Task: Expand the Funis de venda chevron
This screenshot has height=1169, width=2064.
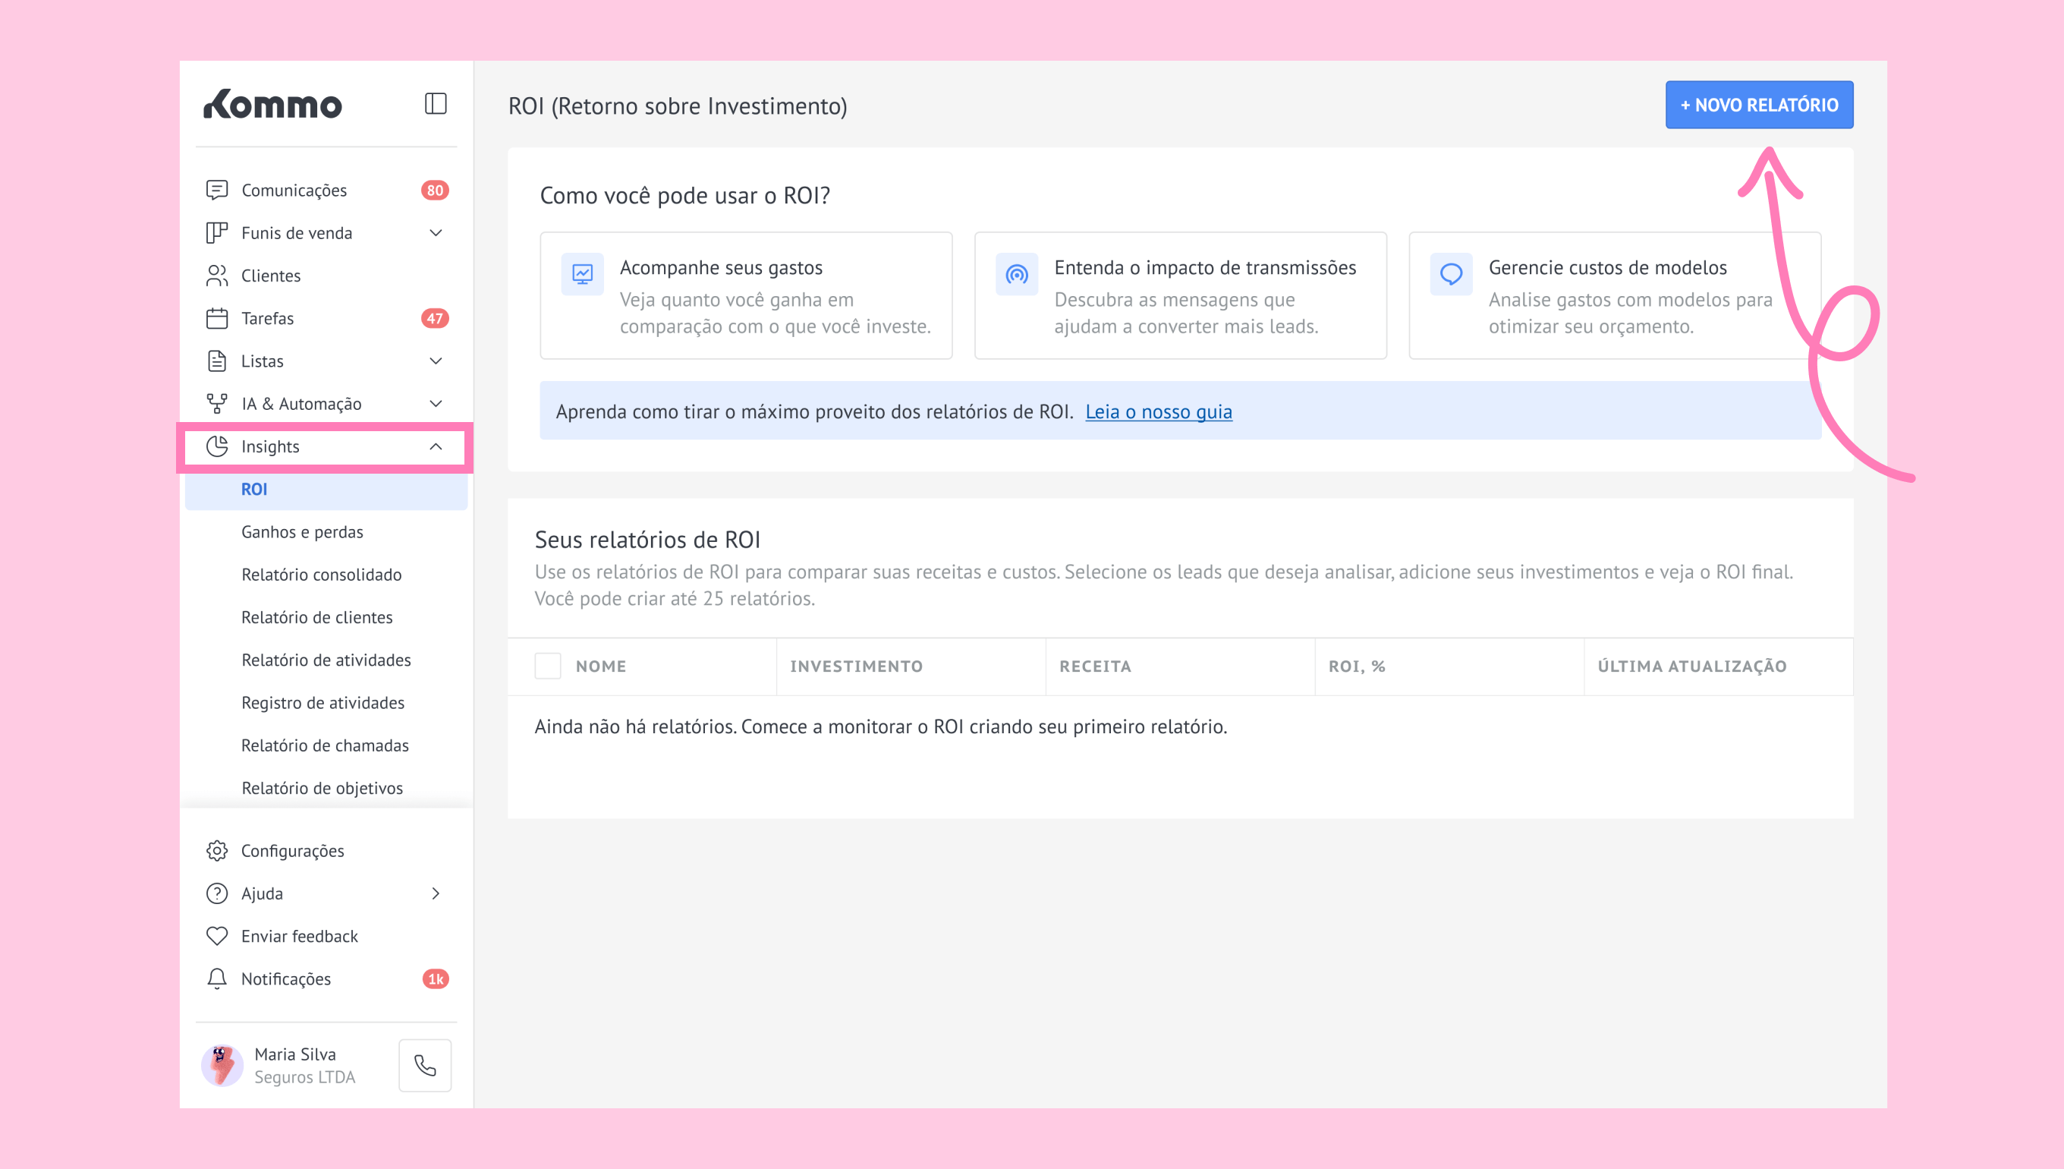Action: pyautogui.click(x=436, y=233)
